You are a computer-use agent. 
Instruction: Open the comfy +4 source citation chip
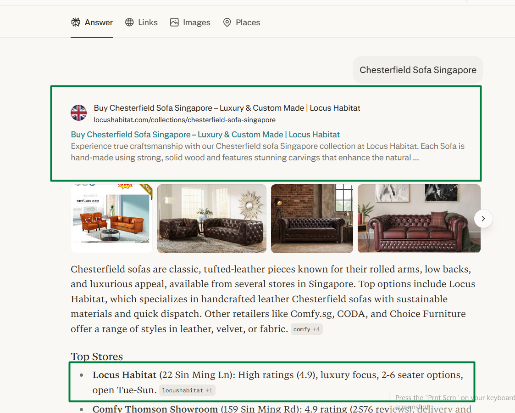[x=306, y=329]
